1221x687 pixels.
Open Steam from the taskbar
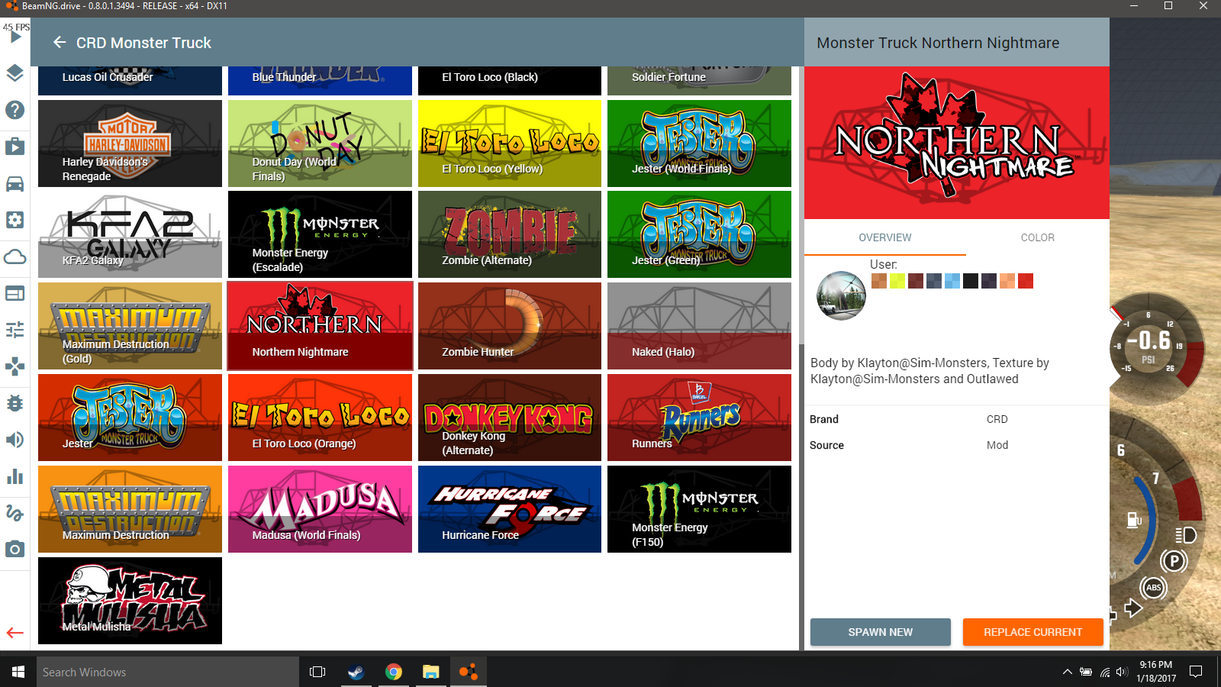356,672
